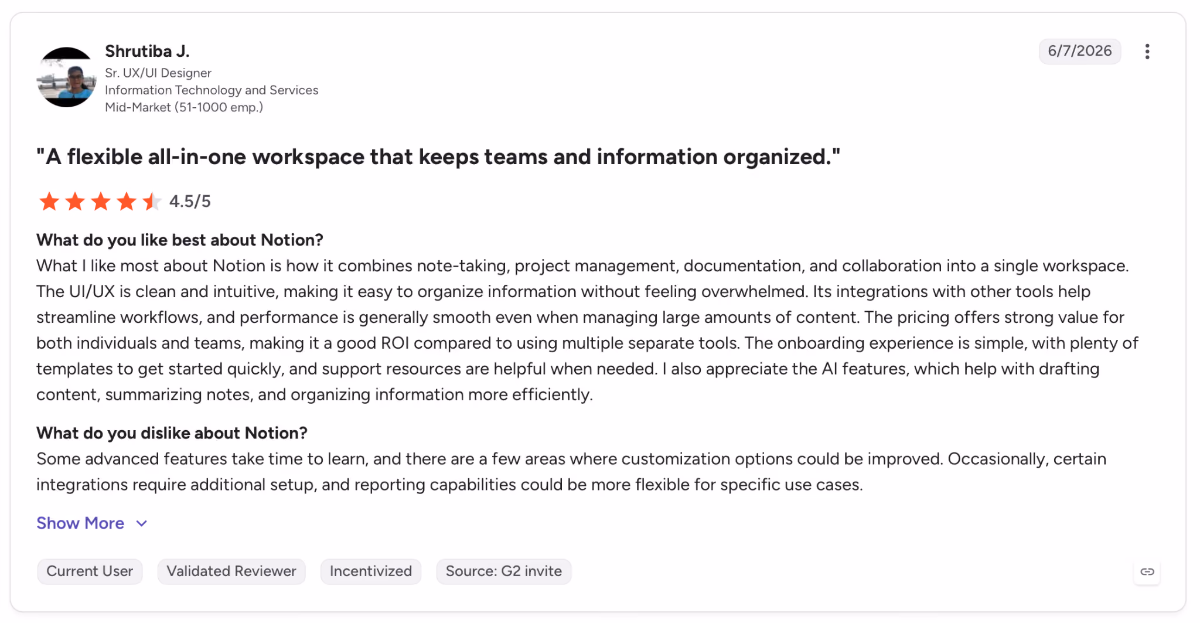Open the three-dot options menu
The width and height of the screenshot is (1200, 623).
pyautogui.click(x=1147, y=52)
